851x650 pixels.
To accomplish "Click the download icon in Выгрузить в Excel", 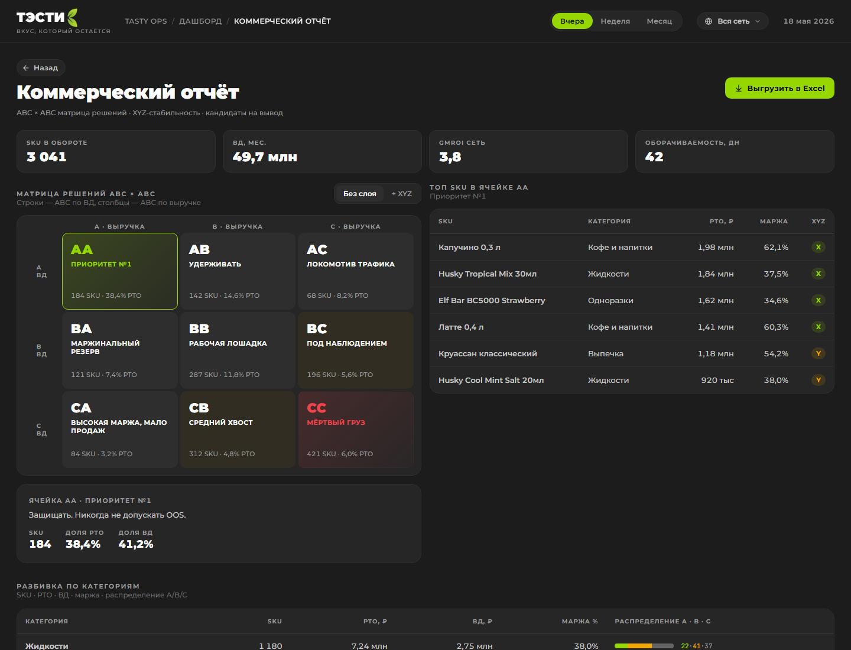I will click(739, 88).
